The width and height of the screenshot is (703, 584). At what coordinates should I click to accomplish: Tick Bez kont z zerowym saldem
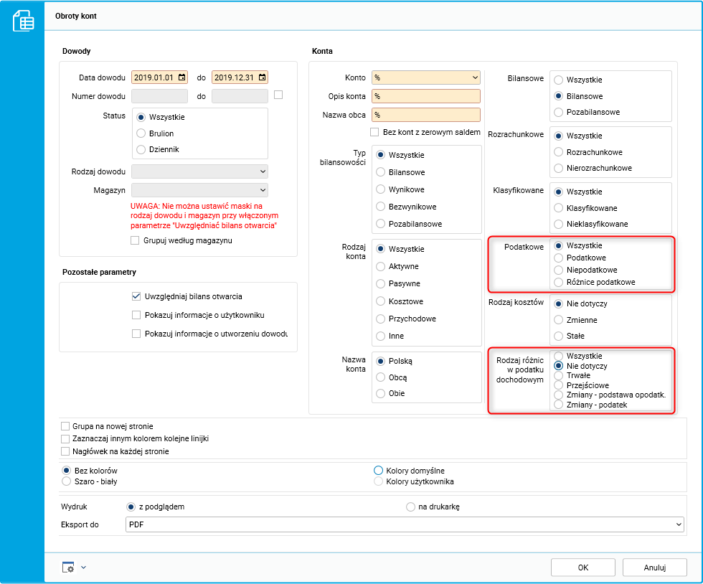coord(374,132)
